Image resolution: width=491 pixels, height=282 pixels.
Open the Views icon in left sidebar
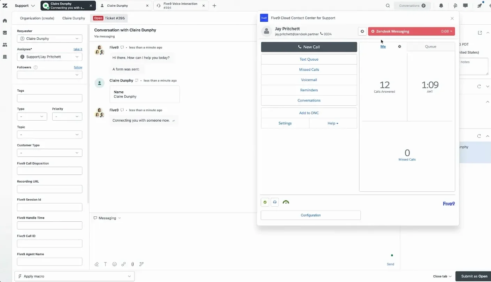coord(5,33)
